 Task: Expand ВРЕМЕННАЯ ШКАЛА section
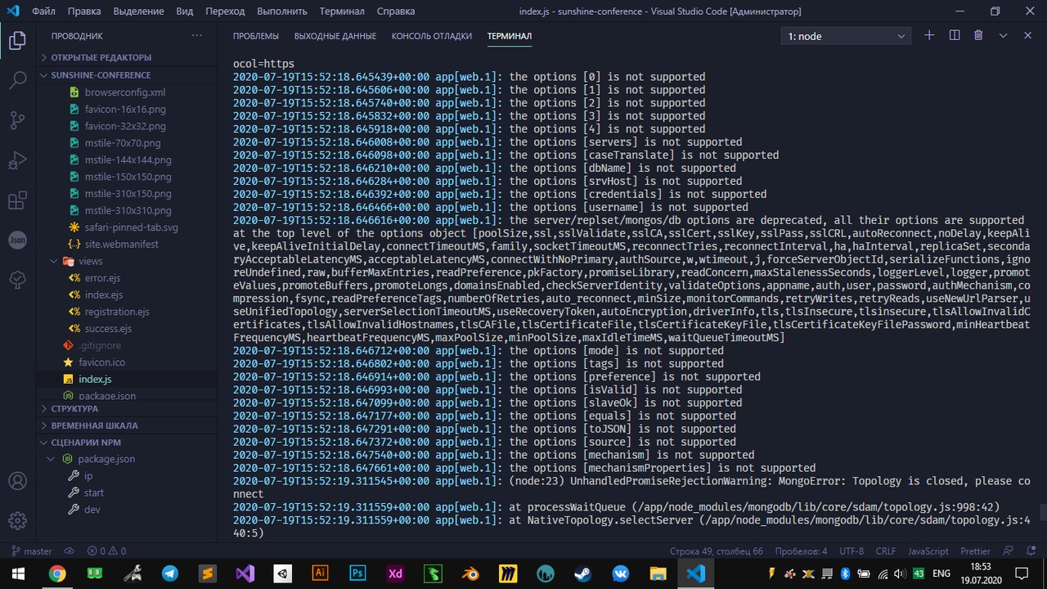click(127, 425)
